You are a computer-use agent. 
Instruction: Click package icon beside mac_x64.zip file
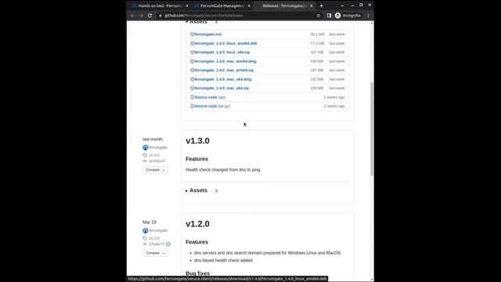pyautogui.click(x=192, y=88)
